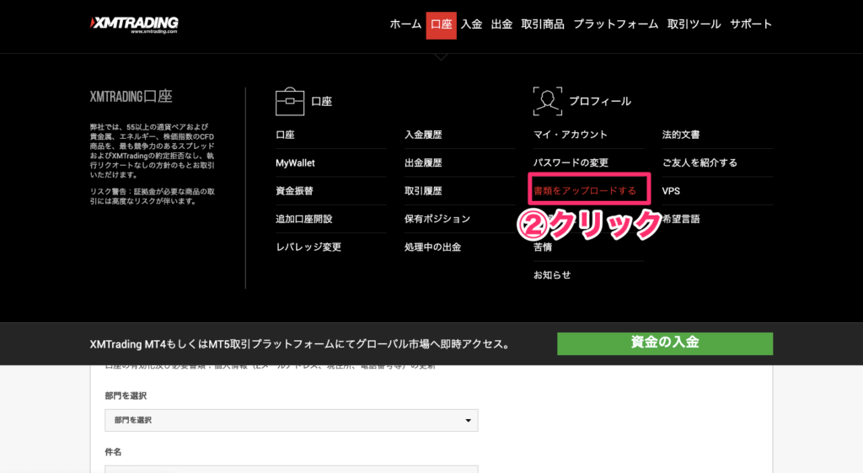Click the 口座 section heading text
Screen dimensions: 863x473
tap(321, 102)
